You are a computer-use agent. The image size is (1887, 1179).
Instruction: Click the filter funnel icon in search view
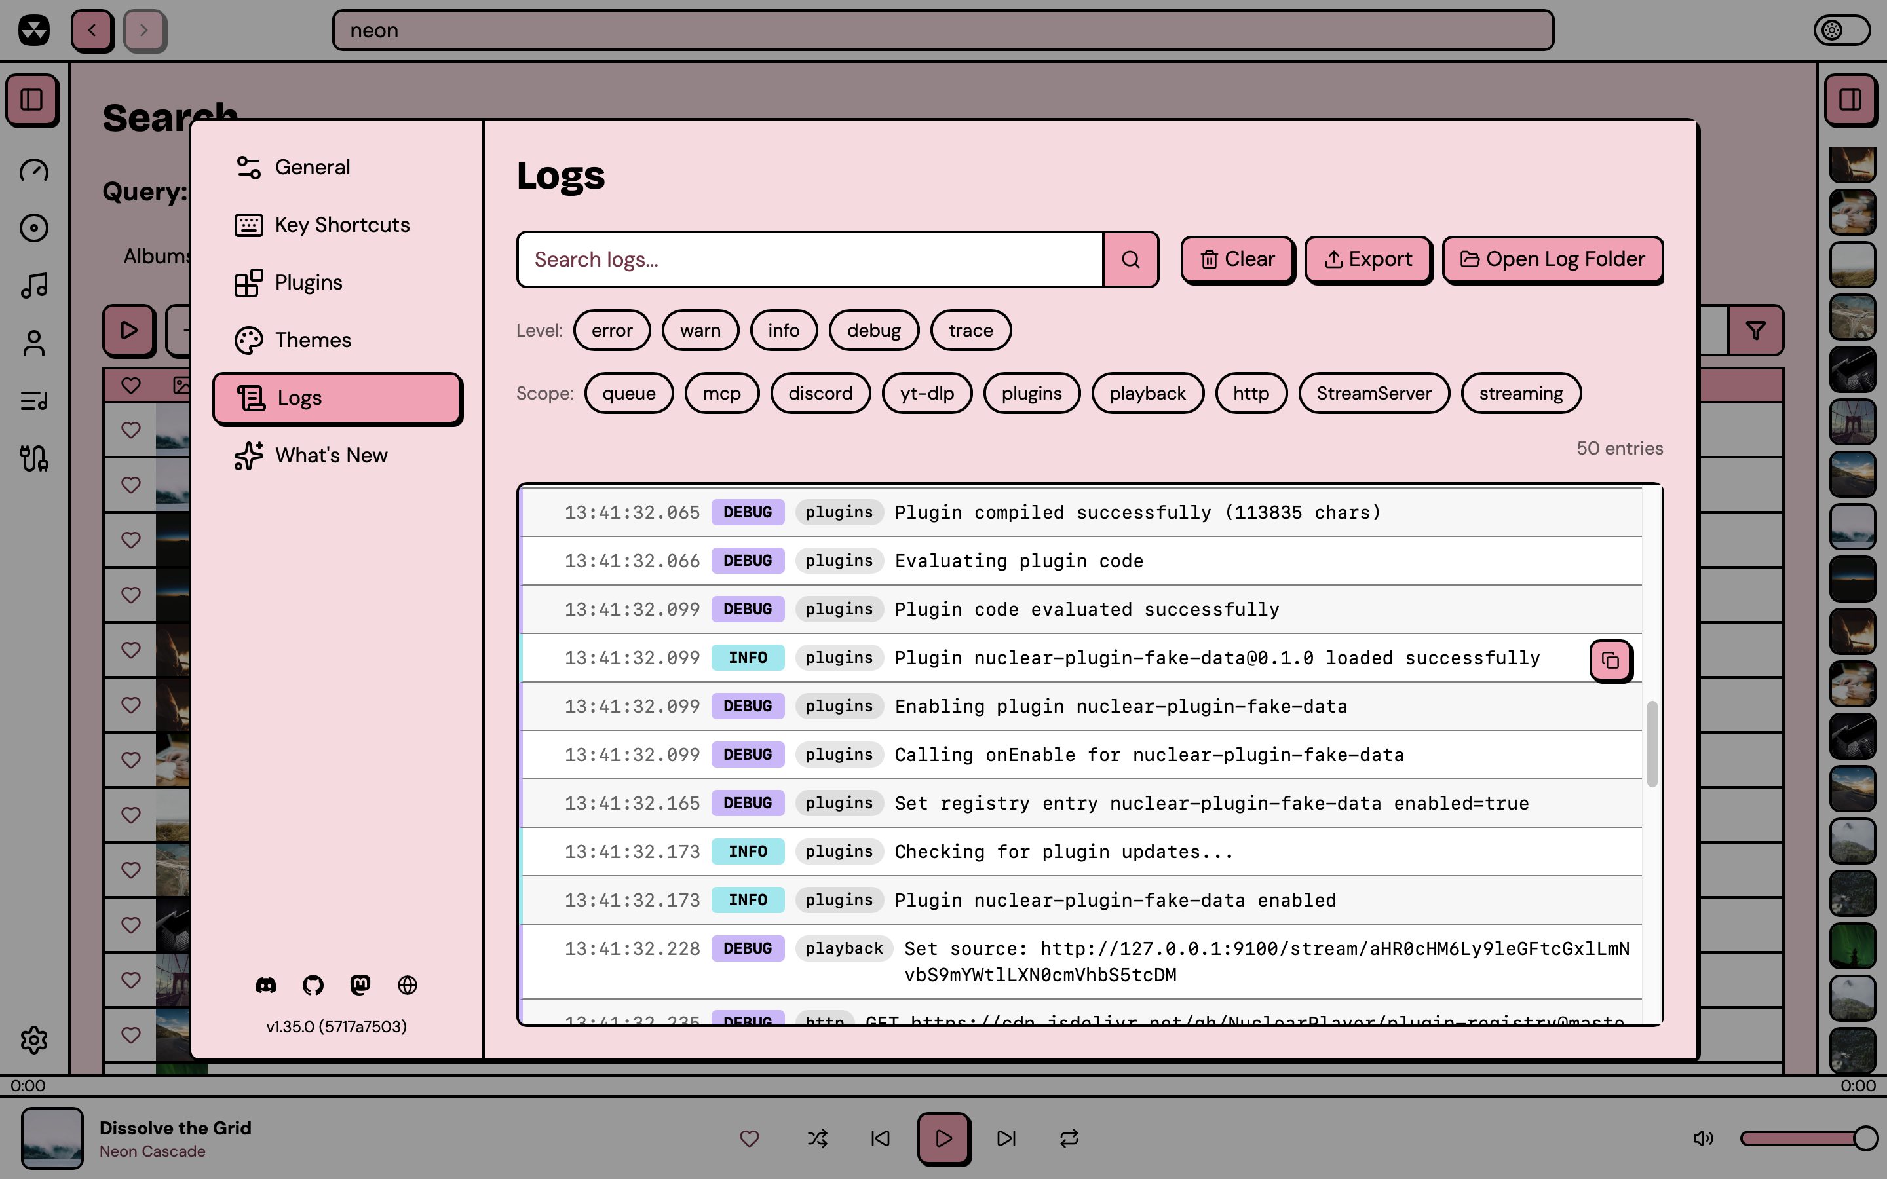pyautogui.click(x=1755, y=331)
